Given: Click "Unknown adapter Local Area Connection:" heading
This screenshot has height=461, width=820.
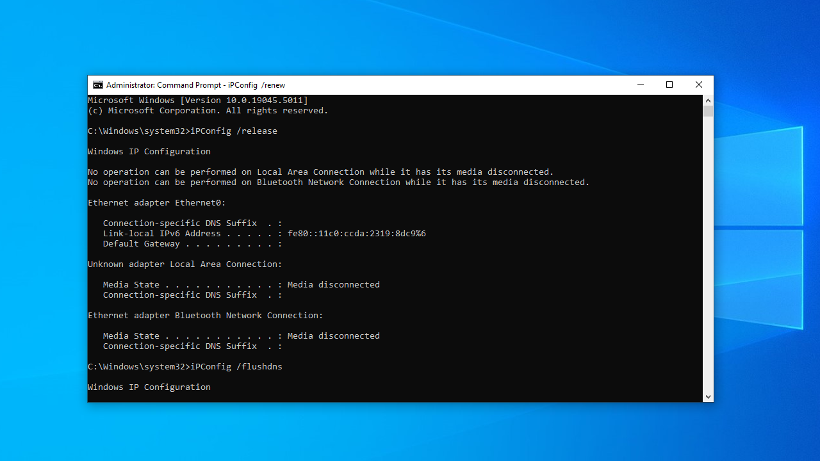Looking at the screenshot, I should (185, 264).
